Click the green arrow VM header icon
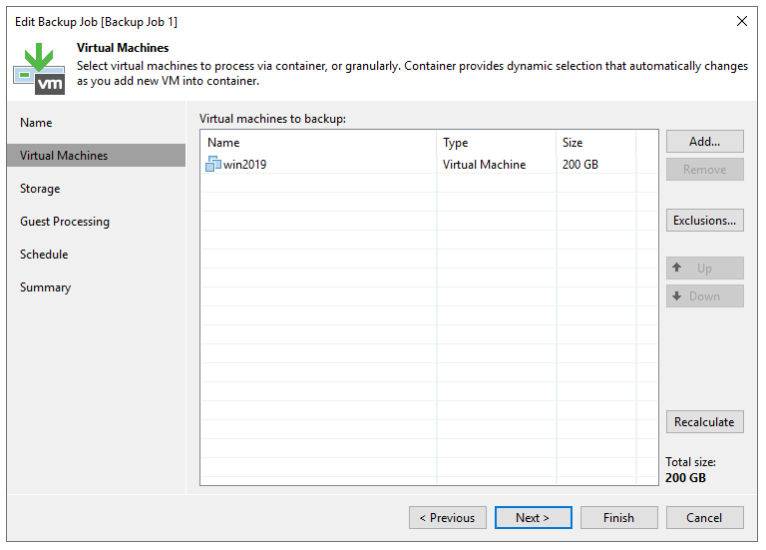 38,68
